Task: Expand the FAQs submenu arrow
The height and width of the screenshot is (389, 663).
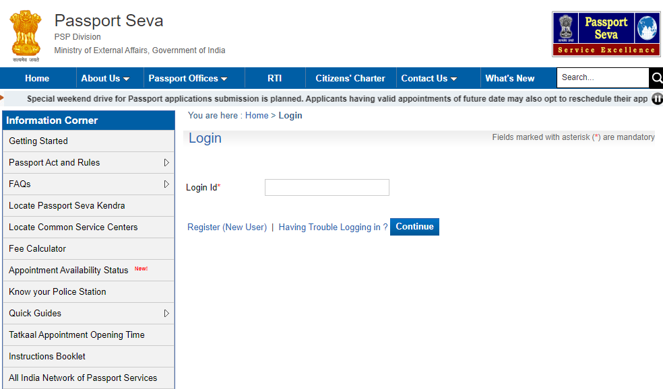Action: [166, 184]
